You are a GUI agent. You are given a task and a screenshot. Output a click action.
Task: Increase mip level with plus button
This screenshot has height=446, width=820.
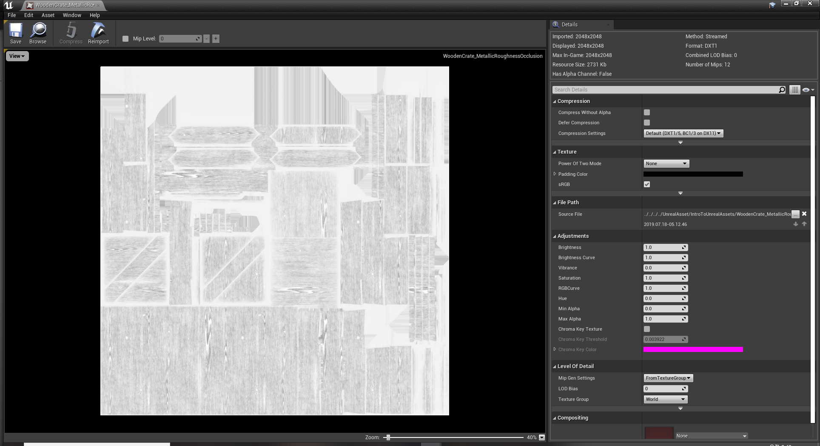(x=216, y=39)
